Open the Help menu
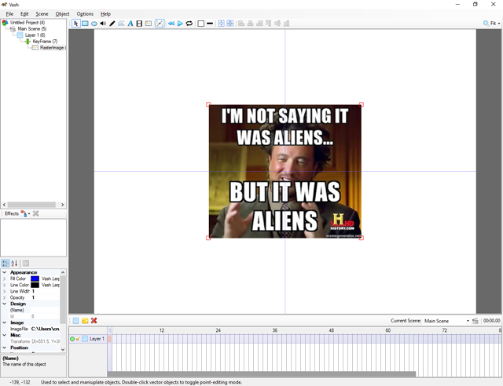 [105, 14]
